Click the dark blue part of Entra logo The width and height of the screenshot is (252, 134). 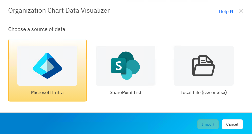(56, 71)
